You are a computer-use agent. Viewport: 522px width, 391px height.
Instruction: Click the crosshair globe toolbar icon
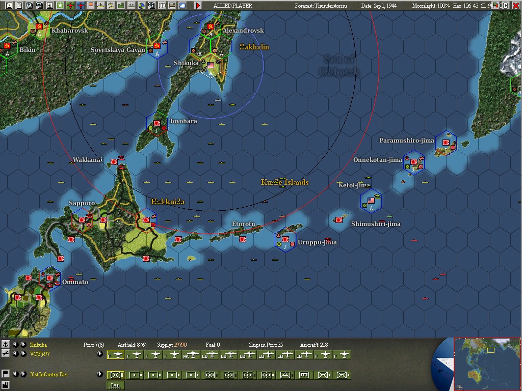[152, 5]
